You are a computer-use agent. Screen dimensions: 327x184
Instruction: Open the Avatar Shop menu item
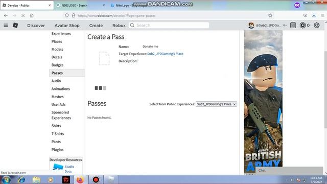tap(67, 26)
